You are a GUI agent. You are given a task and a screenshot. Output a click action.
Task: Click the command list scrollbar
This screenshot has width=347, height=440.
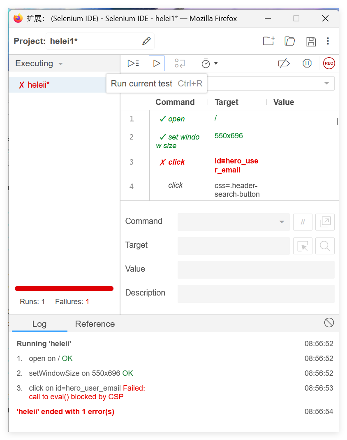click(337, 121)
